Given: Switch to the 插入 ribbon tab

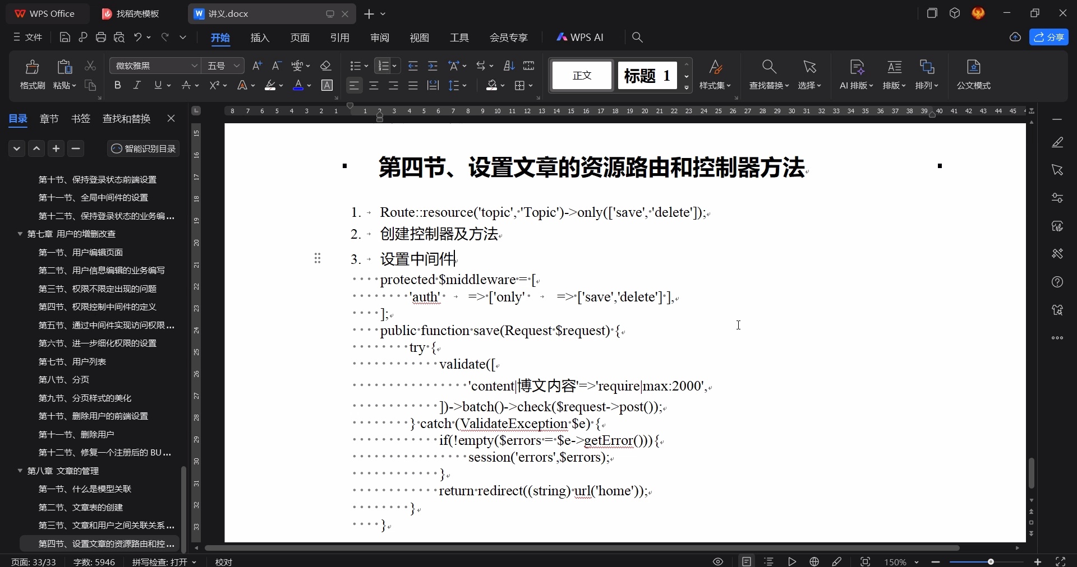Looking at the screenshot, I should pyautogui.click(x=259, y=38).
